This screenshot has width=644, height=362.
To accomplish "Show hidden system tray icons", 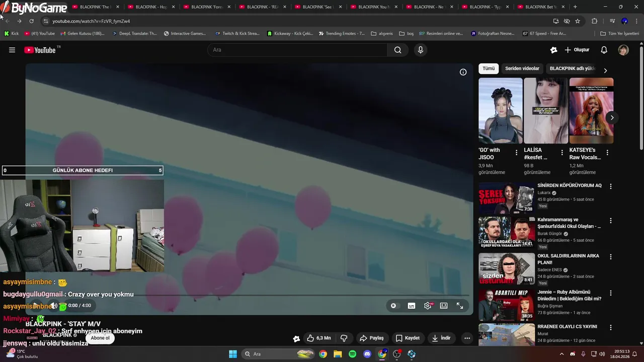I will (562, 354).
